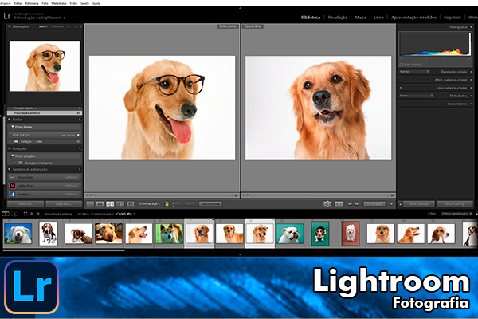
Task: Click the Adobe Stock service icon
Action: point(13,186)
